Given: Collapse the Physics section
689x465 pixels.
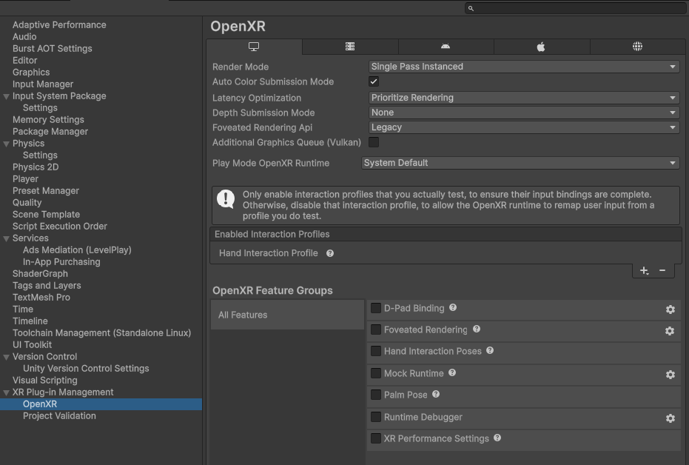Looking at the screenshot, I should click(x=6, y=144).
